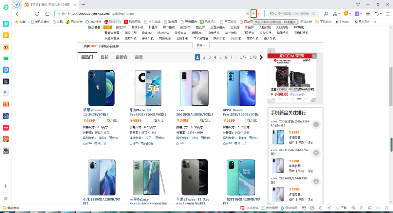Open 详细参数 for 苹果iPhone 12
The image size is (393, 213).
pos(90,138)
